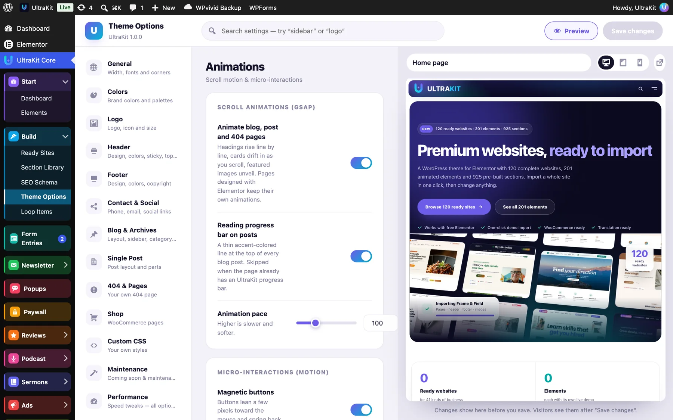Expand the Podcast menu group

coord(65,358)
